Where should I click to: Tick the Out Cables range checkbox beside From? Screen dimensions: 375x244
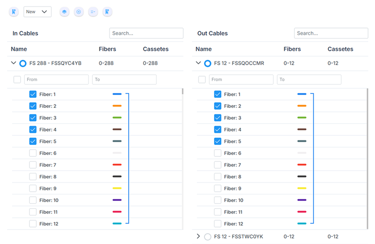pyautogui.click(x=202, y=79)
